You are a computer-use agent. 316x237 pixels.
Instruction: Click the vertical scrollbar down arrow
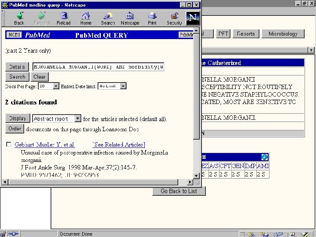196,176
